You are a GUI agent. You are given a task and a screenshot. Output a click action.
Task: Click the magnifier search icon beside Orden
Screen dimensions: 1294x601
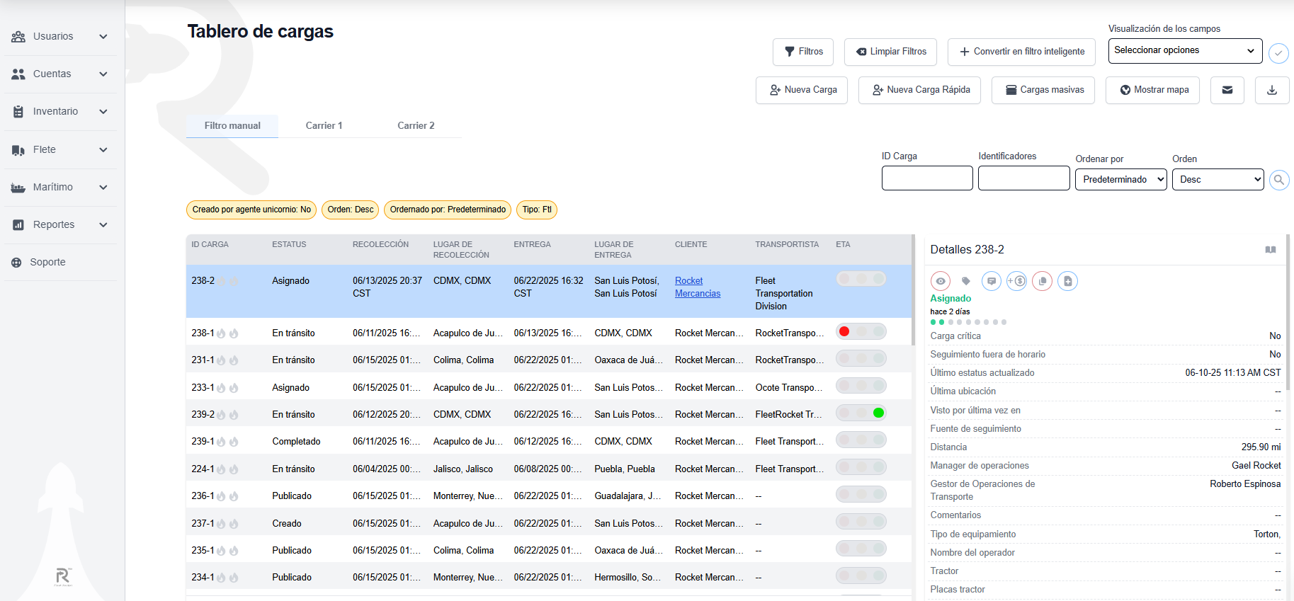(x=1278, y=180)
